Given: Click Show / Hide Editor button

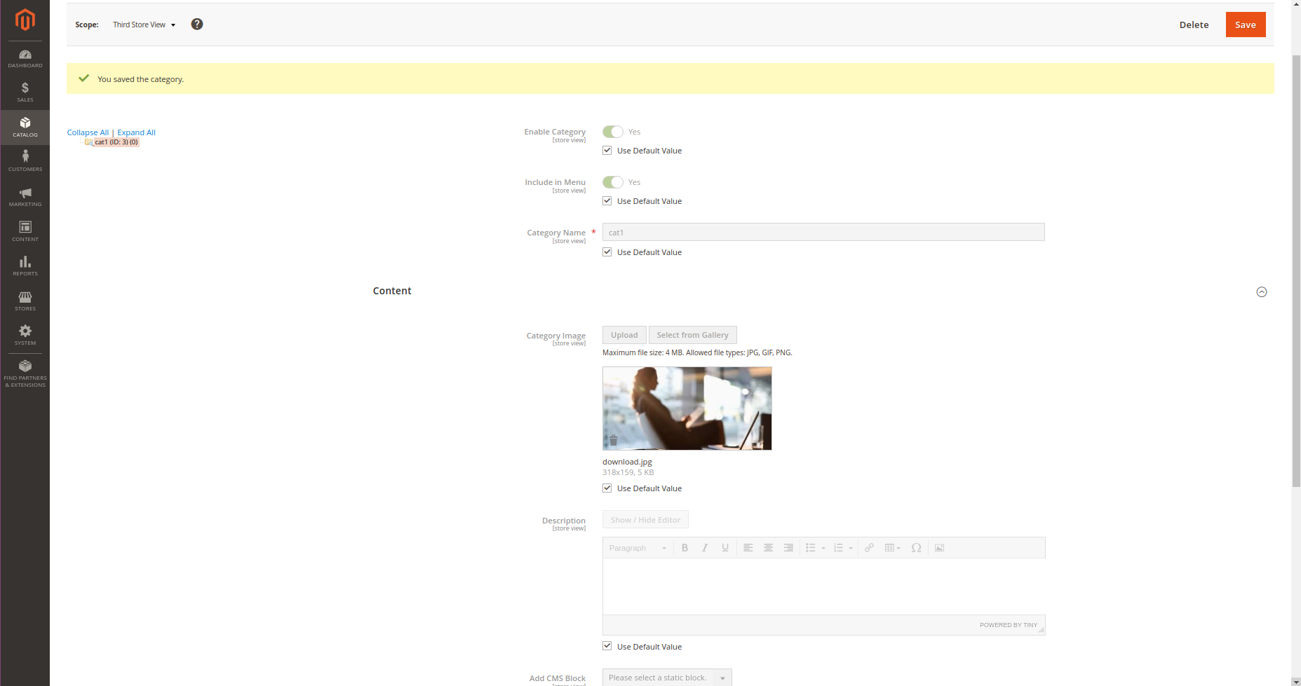Looking at the screenshot, I should pyautogui.click(x=645, y=520).
